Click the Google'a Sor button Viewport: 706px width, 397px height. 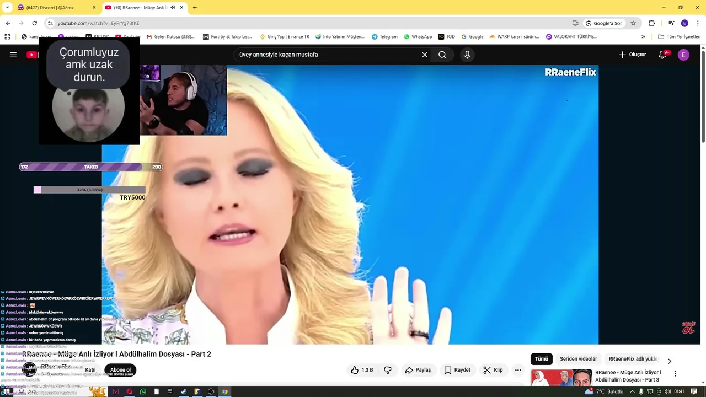603,23
